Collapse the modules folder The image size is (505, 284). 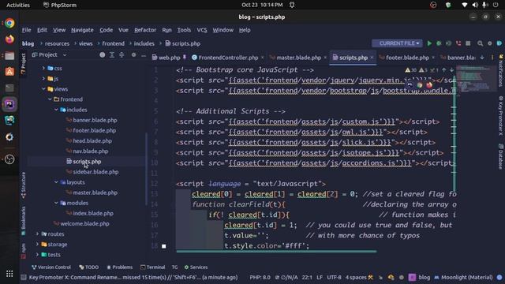pos(56,203)
